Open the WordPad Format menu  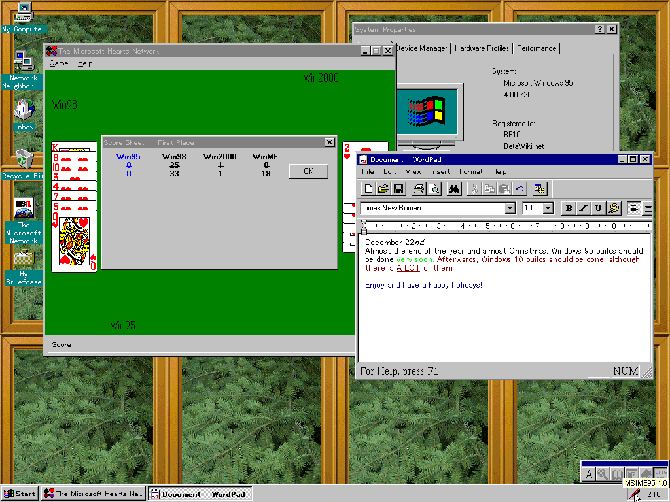(470, 172)
